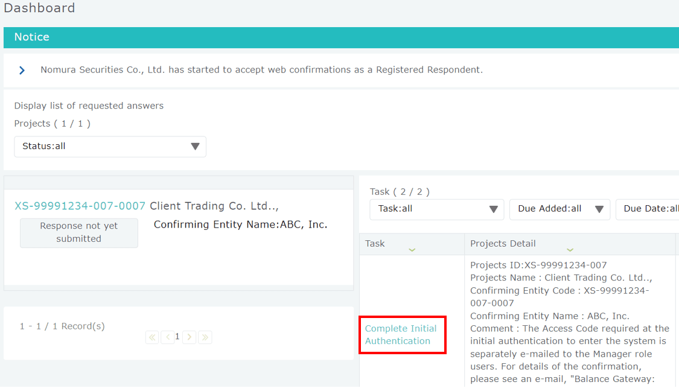
Task: Sort by Task column arrow
Action: click(x=412, y=250)
